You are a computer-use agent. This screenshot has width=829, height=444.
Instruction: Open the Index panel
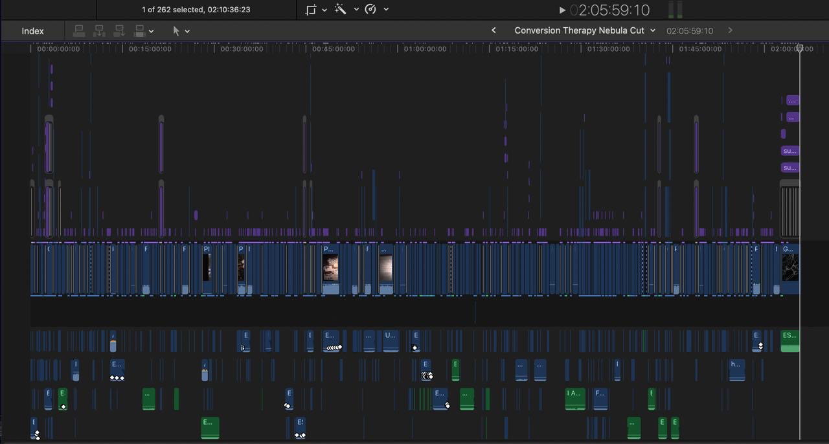point(32,31)
